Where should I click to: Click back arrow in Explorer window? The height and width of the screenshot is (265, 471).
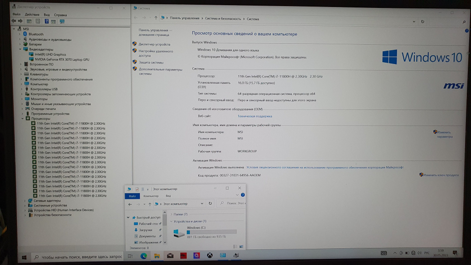point(130,204)
